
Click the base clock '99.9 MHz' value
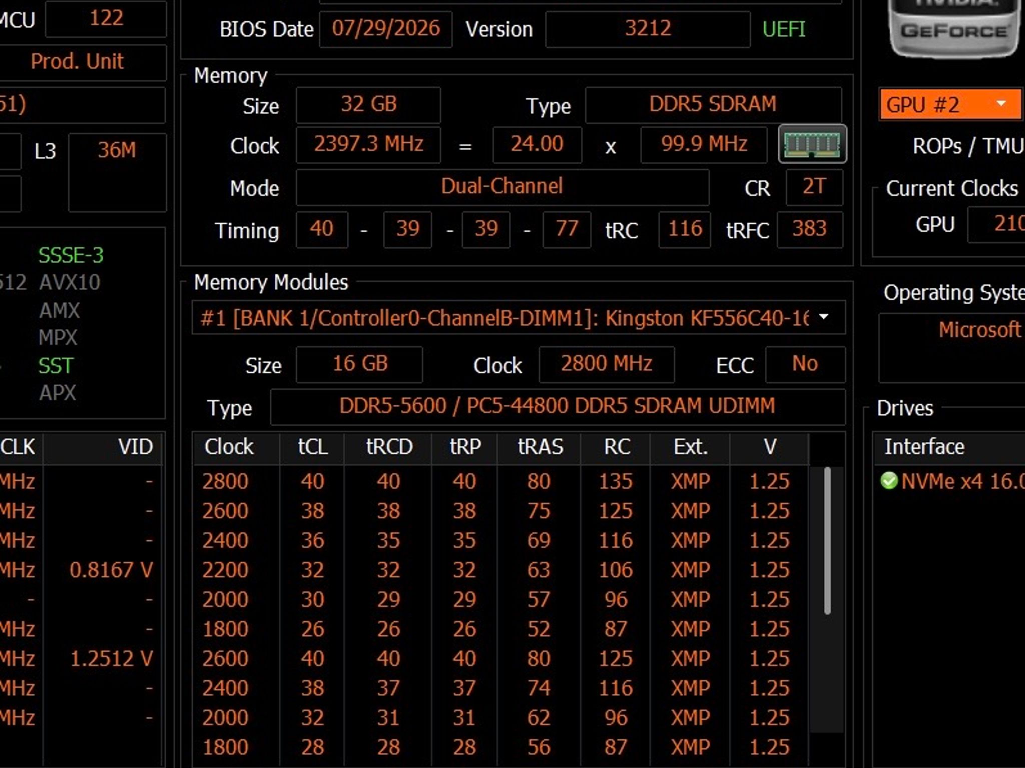point(704,144)
